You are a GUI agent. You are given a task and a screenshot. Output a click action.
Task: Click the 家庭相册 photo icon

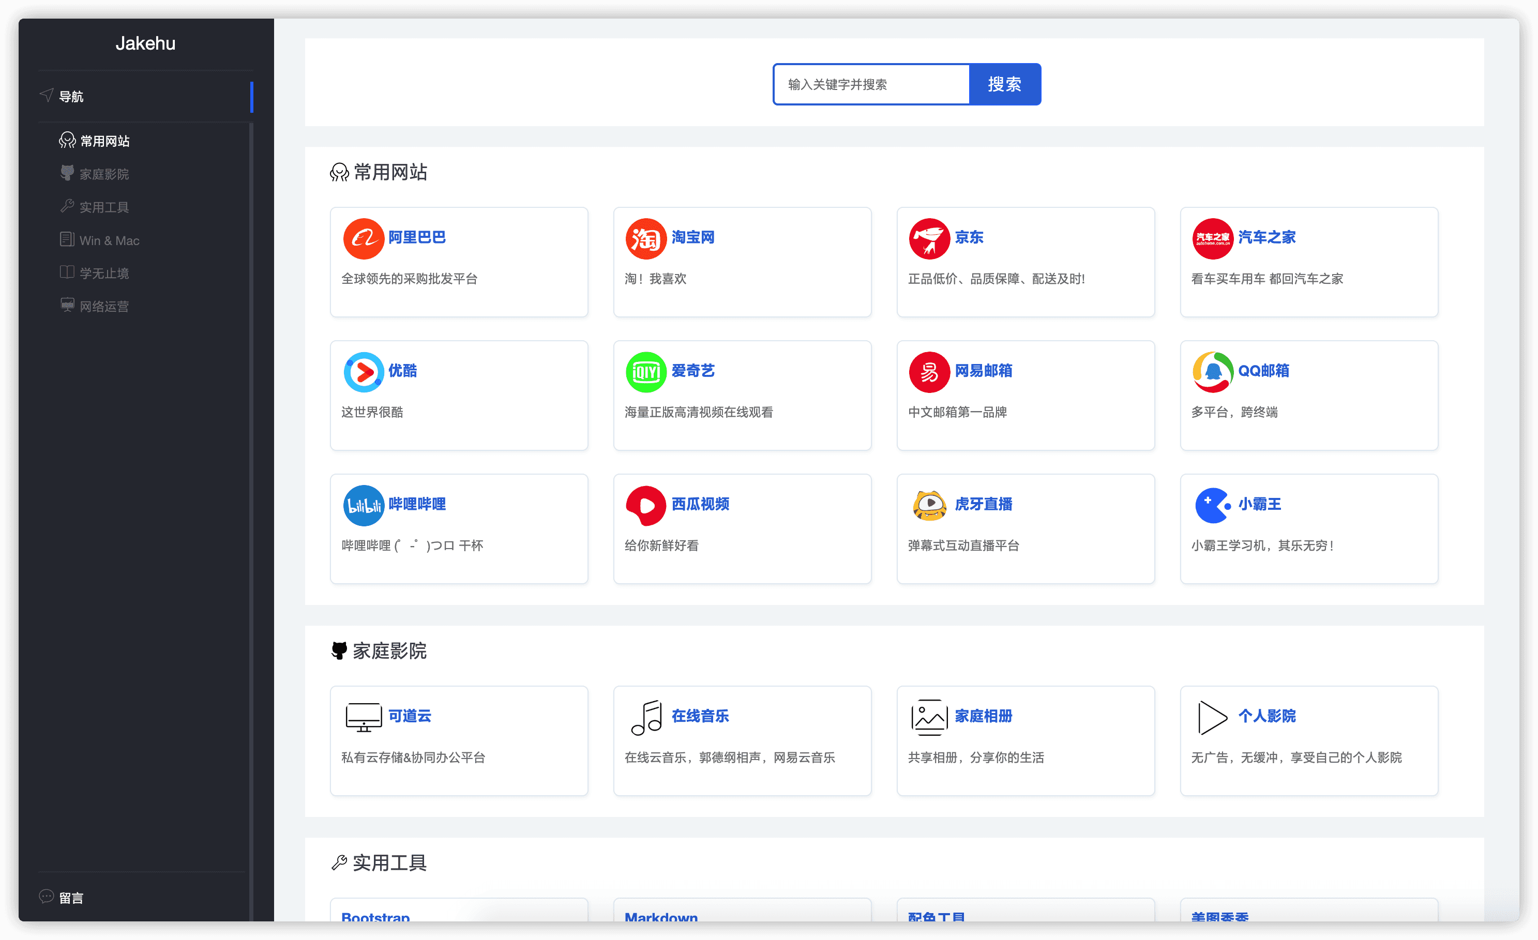click(x=929, y=717)
